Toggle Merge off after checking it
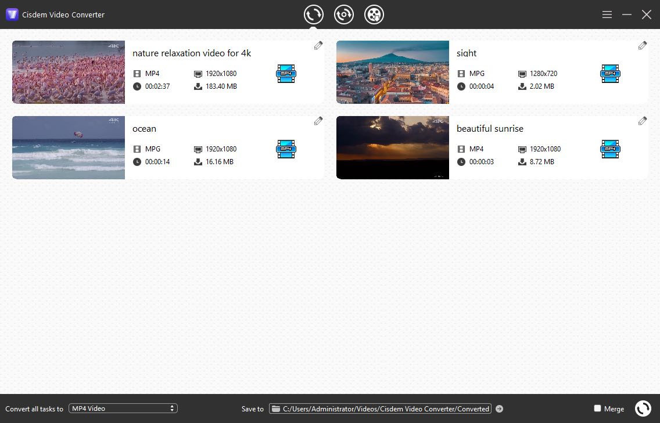This screenshot has width=660, height=423. click(596, 408)
